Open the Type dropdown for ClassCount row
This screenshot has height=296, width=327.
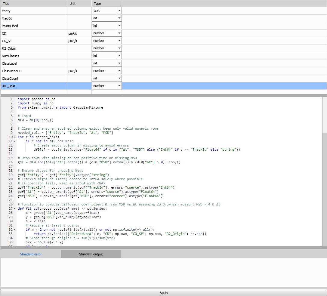click(x=119, y=78)
